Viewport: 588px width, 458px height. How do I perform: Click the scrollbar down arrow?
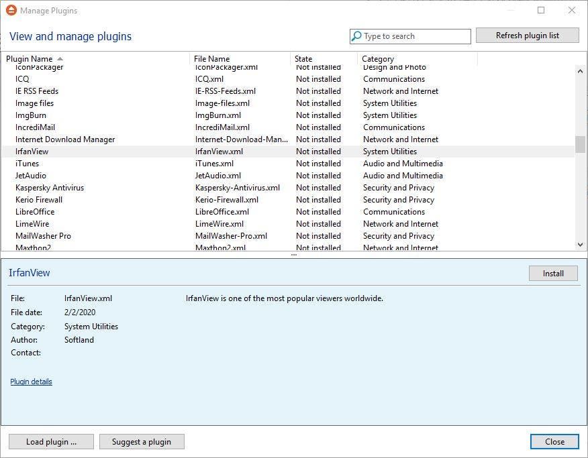click(580, 245)
